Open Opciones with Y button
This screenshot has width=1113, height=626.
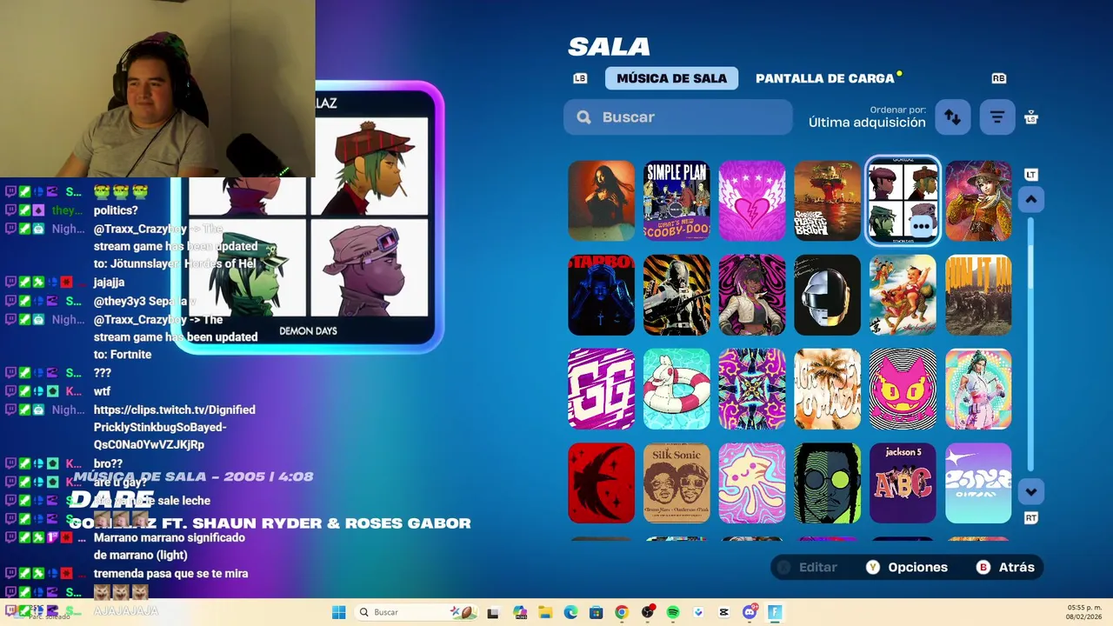(907, 567)
